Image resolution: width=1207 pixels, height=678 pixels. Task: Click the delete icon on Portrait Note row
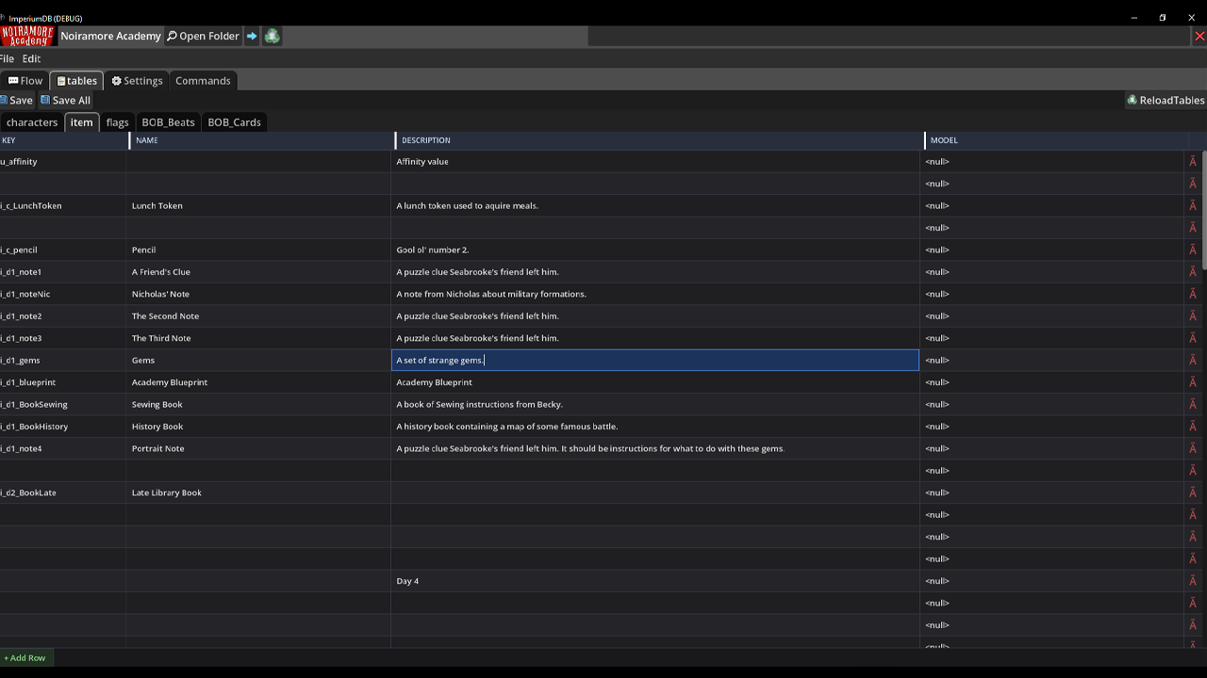pyautogui.click(x=1193, y=448)
